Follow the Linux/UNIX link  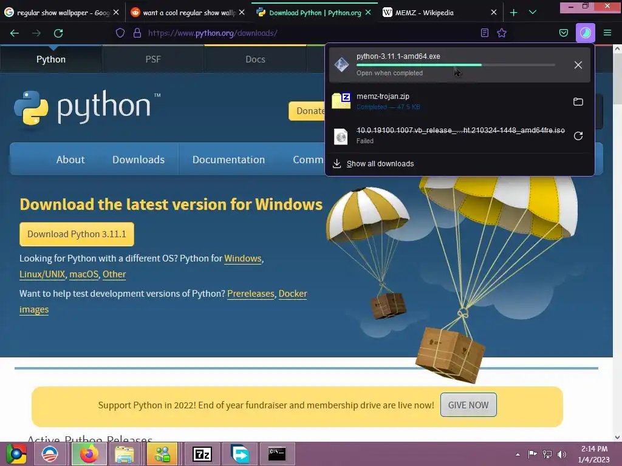(42, 274)
